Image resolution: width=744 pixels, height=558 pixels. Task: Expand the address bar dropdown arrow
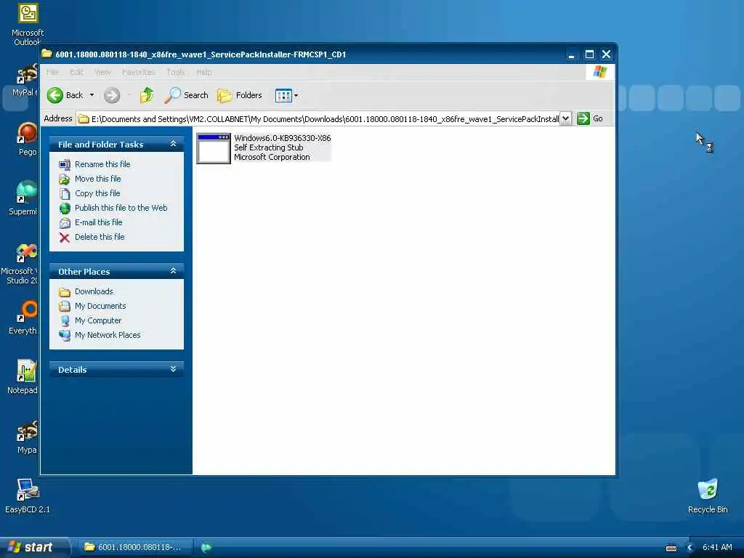pyautogui.click(x=565, y=118)
